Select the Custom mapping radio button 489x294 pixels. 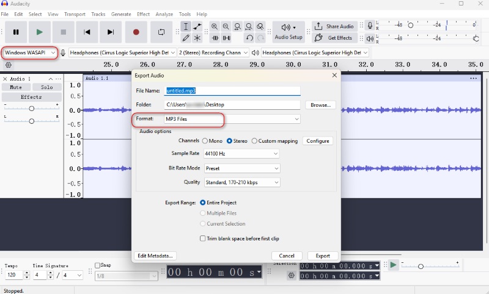point(254,141)
